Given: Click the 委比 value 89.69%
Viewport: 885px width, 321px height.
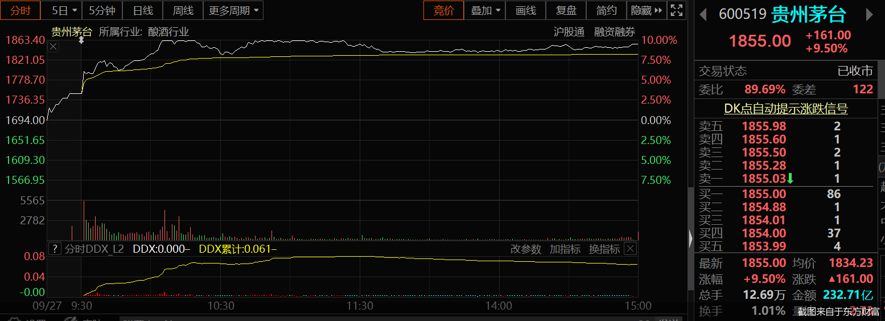Looking at the screenshot, I should click(x=765, y=89).
